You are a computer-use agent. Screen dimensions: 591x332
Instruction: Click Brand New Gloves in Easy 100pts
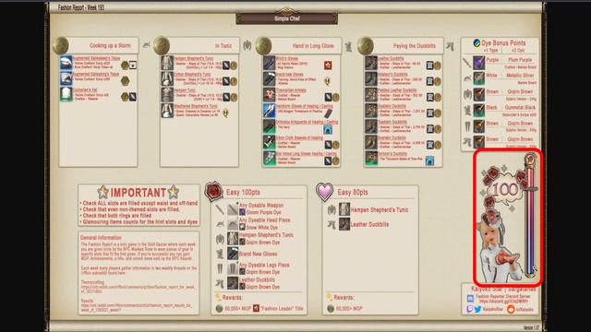(x=259, y=255)
